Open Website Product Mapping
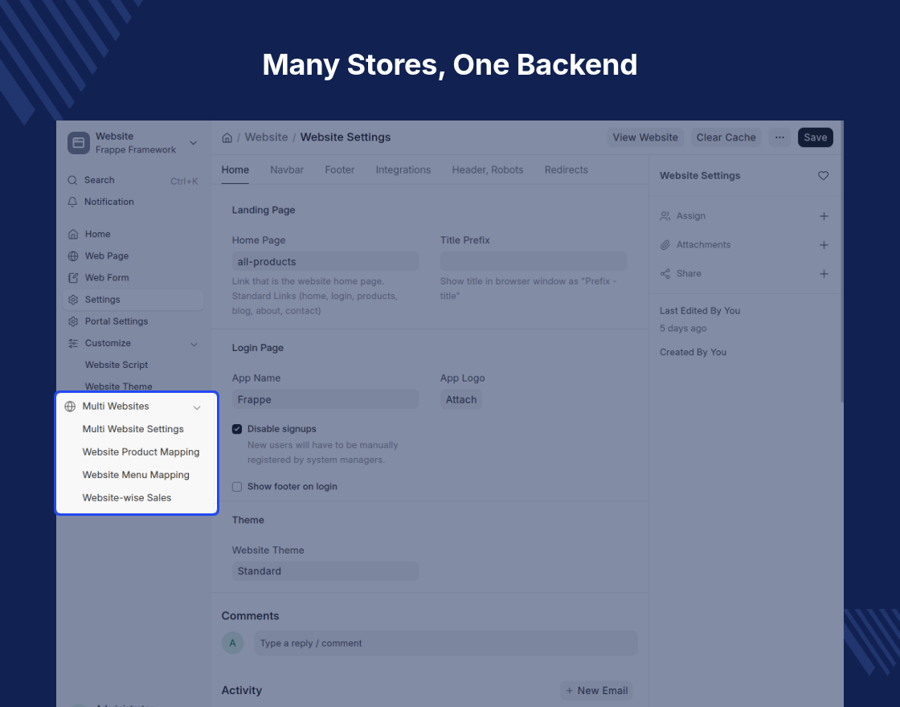Screen dimensions: 900x707 [141, 452]
